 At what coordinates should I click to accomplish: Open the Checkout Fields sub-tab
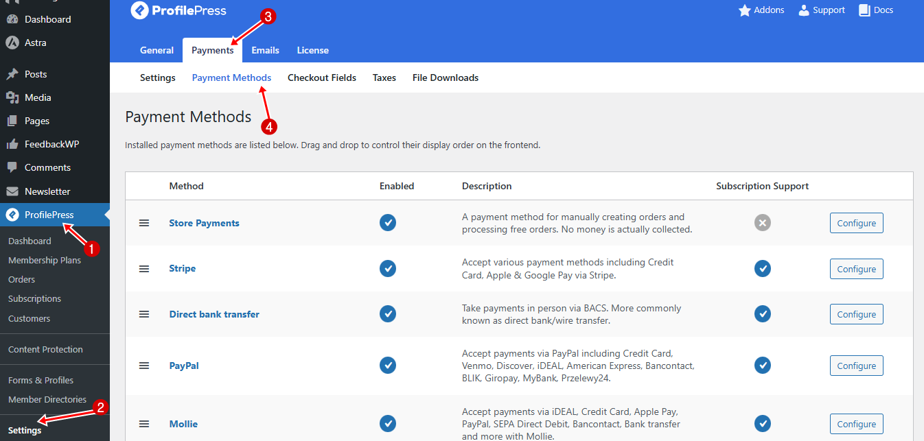click(322, 78)
